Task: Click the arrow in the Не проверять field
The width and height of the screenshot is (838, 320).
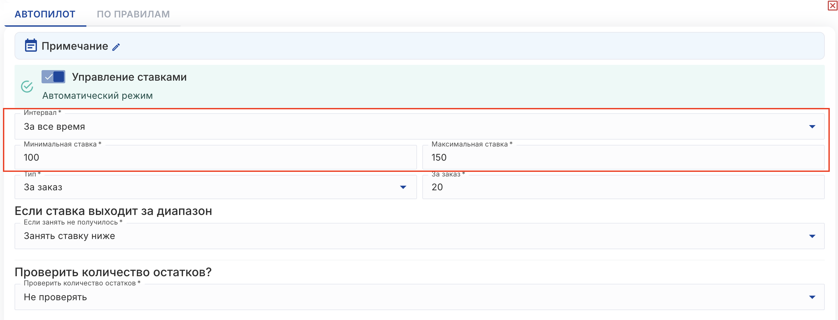Action: pyautogui.click(x=812, y=297)
